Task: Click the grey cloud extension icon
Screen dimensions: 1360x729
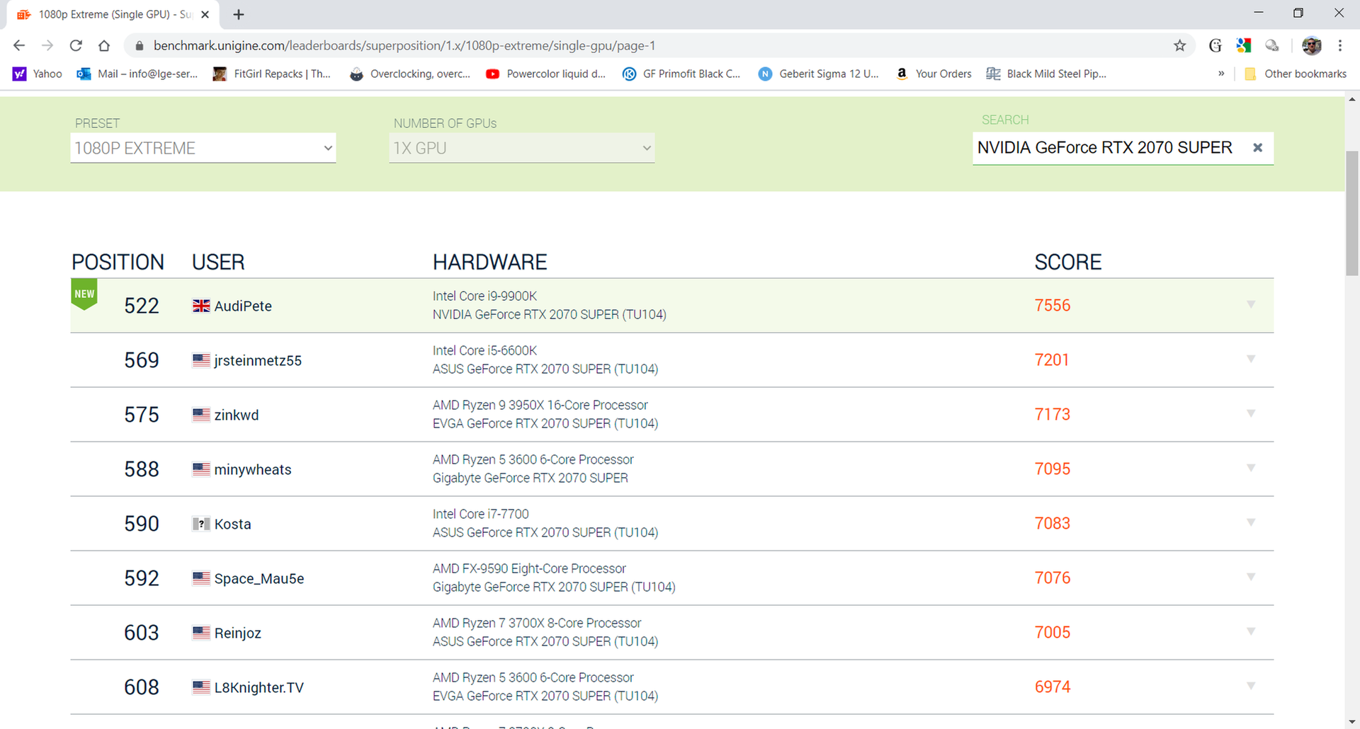Action: pyautogui.click(x=1272, y=45)
